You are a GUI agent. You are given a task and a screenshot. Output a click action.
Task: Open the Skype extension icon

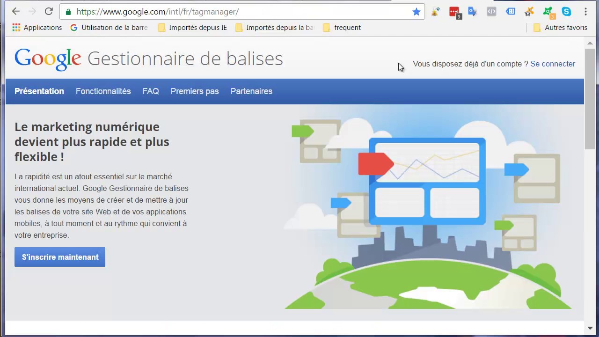pos(567,12)
